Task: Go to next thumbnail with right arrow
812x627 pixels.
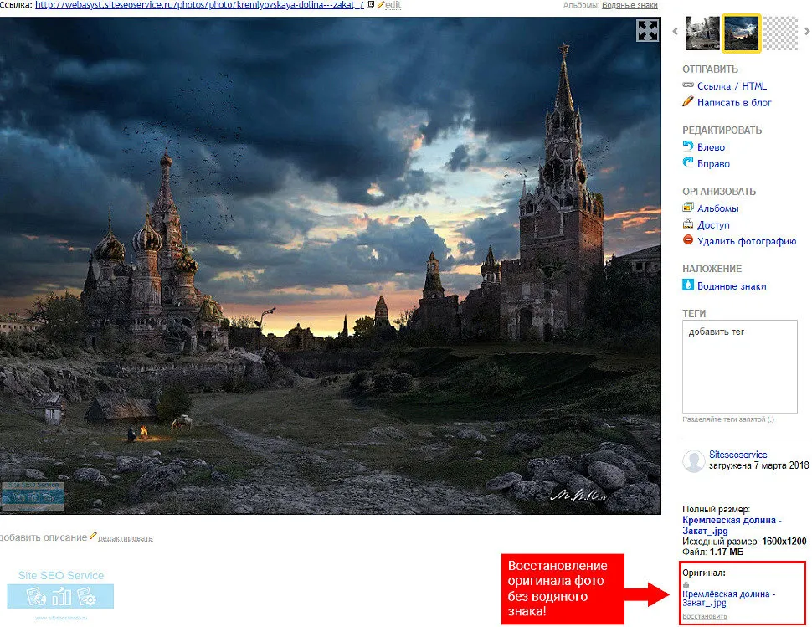Action: 807,32
